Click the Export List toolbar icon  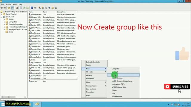(x=27, y=8)
